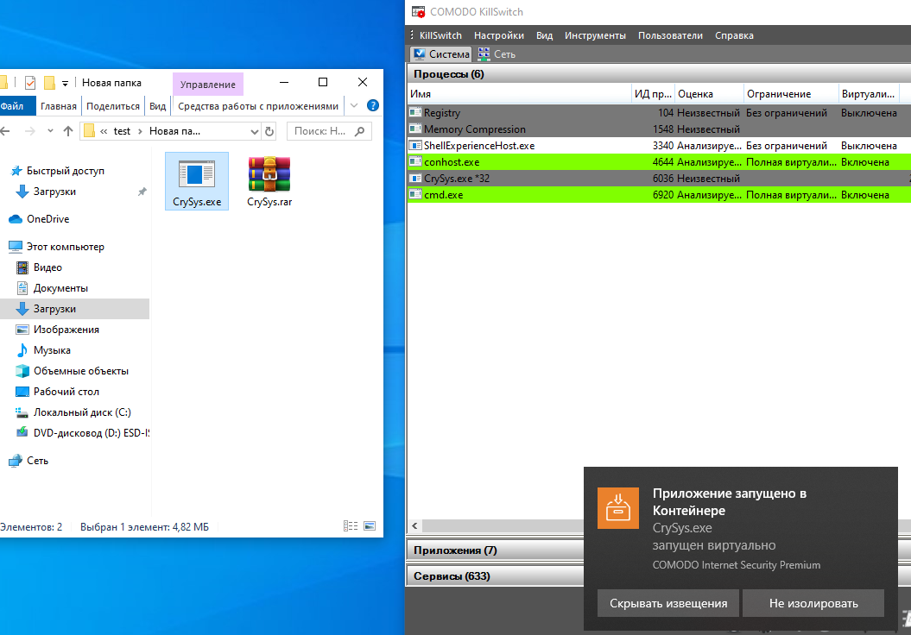Open recent locations dropdown arrow
This screenshot has width=911, height=635.
(x=51, y=131)
